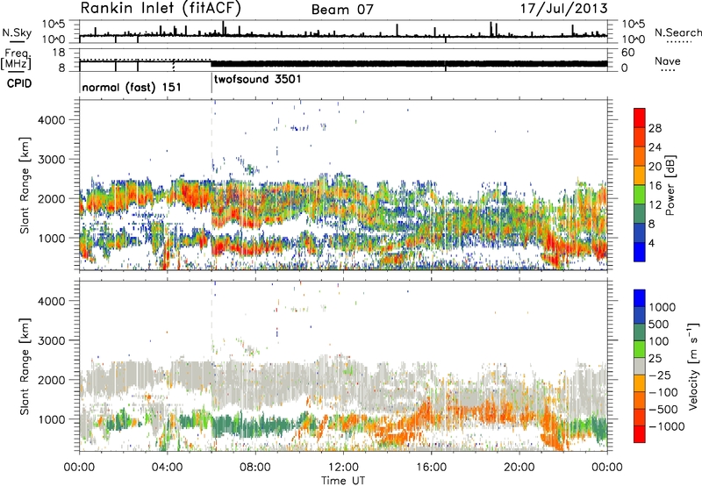Click the '-25' velocity colorbar tick
Viewport: 702px width, 486px height.
click(x=660, y=375)
